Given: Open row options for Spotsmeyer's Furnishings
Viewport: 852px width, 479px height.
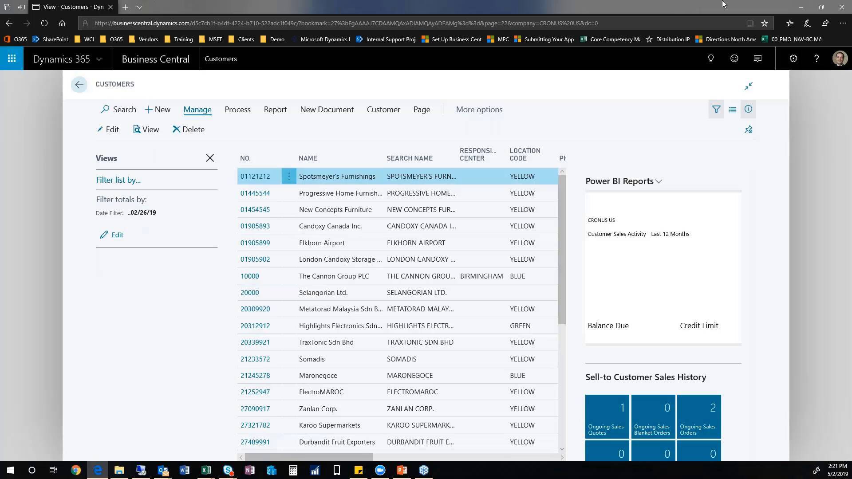Looking at the screenshot, I should (x=288, y=176).
